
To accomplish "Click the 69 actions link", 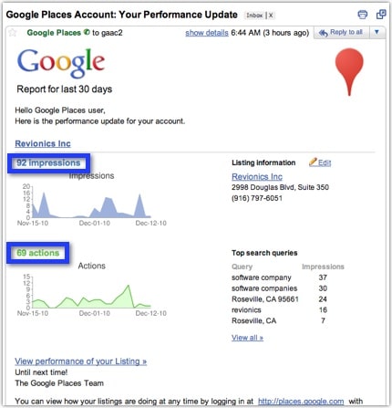I will [x=38, y=253].
